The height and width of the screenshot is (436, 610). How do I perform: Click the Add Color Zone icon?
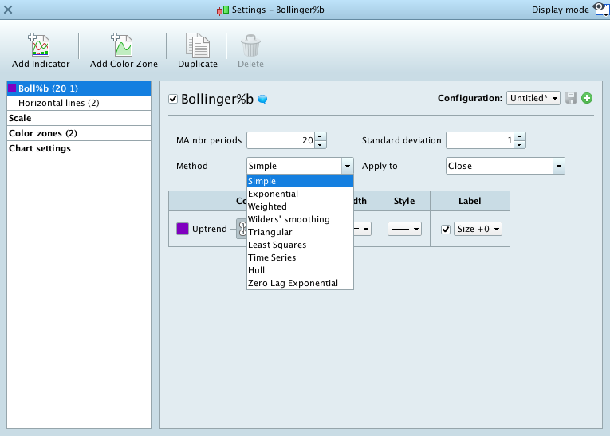point(123,45)
